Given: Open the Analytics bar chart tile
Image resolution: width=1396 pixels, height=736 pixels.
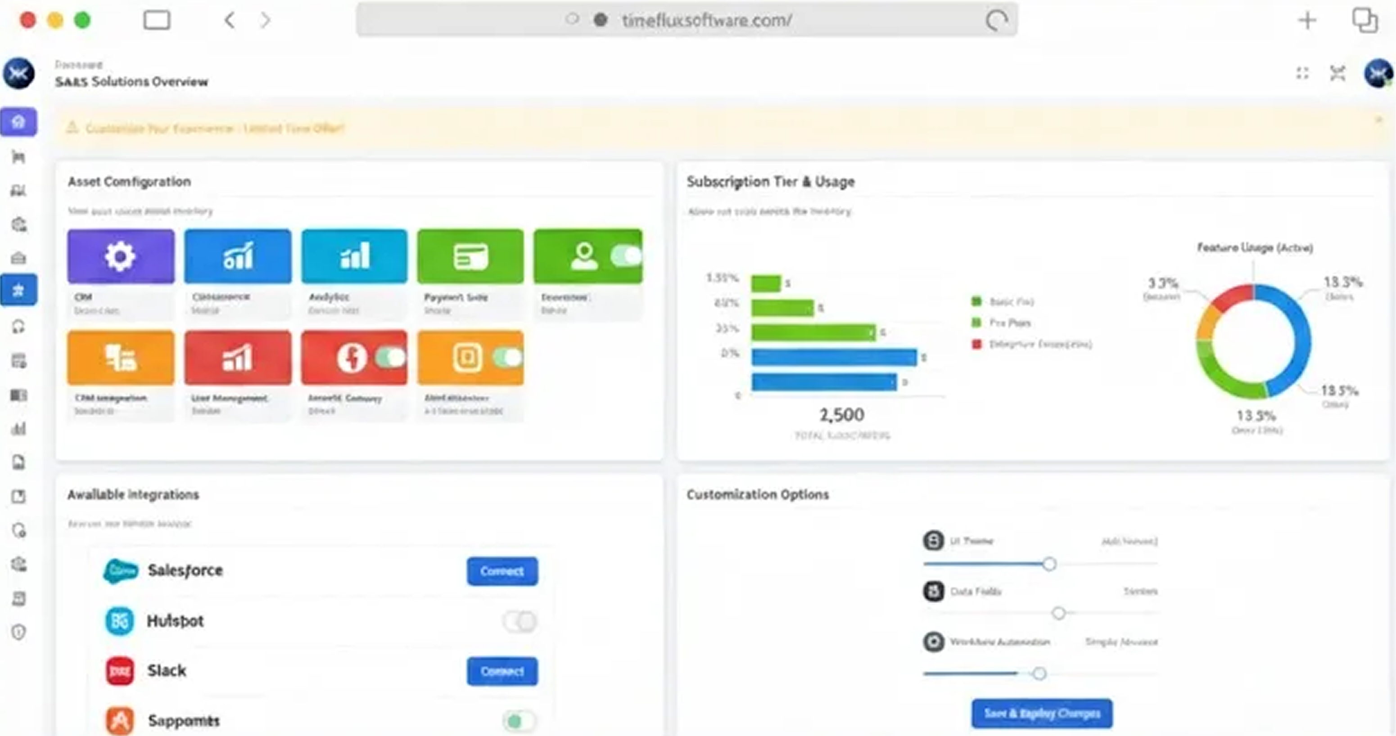Looking at the screenshot, I should pos(354,256).
